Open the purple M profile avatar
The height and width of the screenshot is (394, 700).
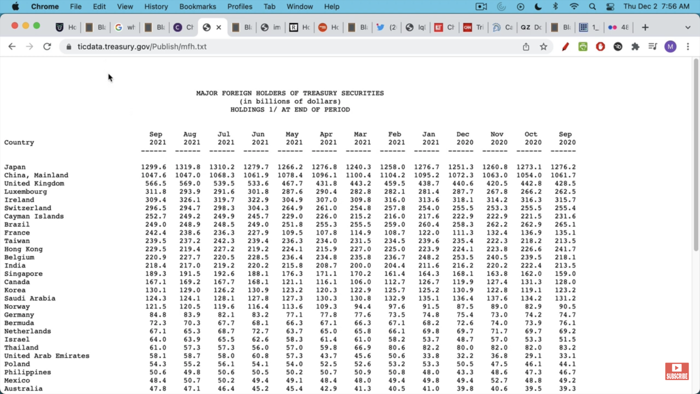[670, 46]
